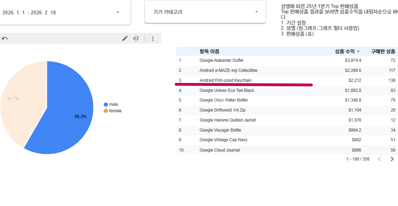Viewport: 398px width, 206px height.
Task: Click the AZ sort icon
Action: 136,39
